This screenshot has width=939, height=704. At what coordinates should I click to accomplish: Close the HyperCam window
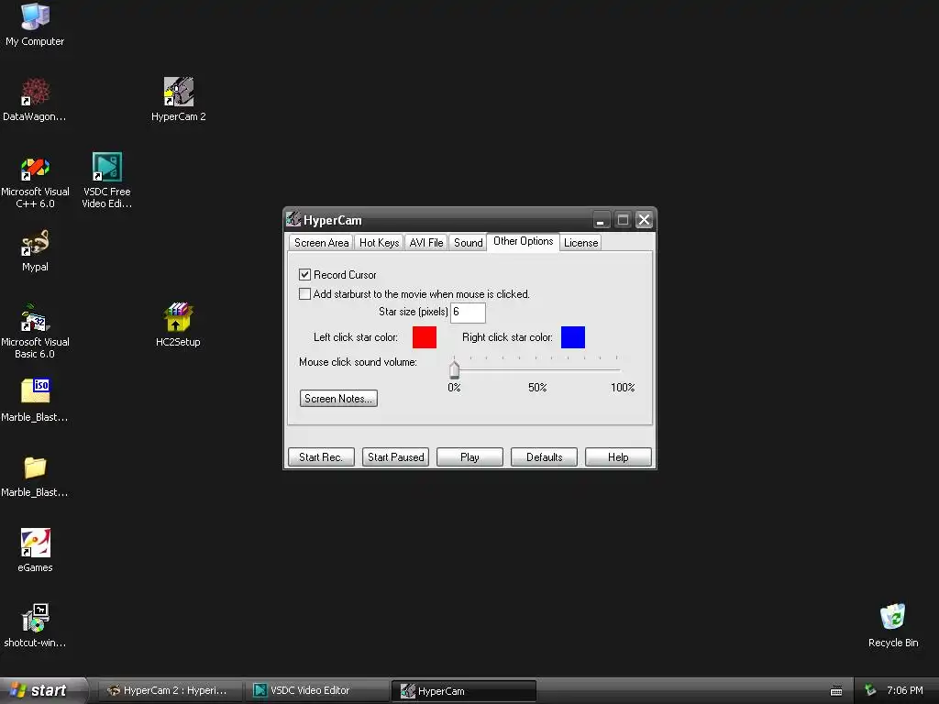tap(644, 220)
